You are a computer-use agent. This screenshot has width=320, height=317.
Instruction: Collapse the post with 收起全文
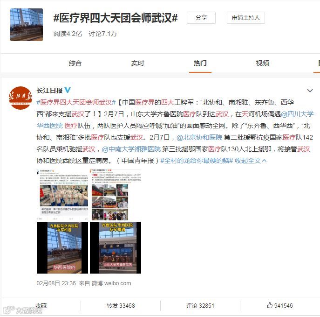tap(251, 161)
